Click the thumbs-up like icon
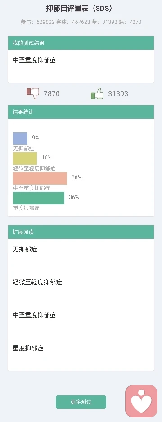This screenshot has width=162, height=422. 97,94
